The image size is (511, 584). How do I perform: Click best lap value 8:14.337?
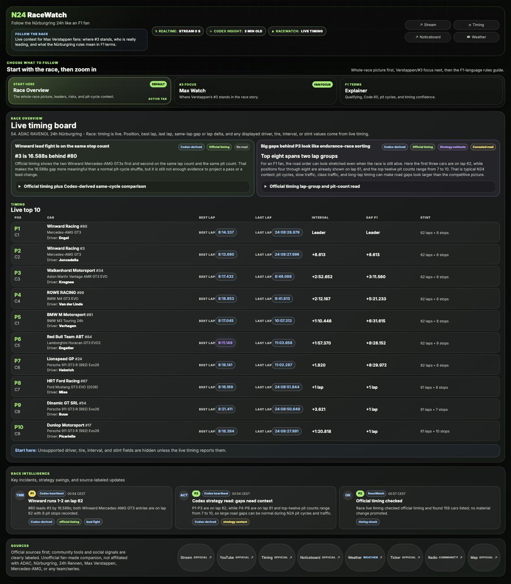pyautogui.click(x=226, y=232)
